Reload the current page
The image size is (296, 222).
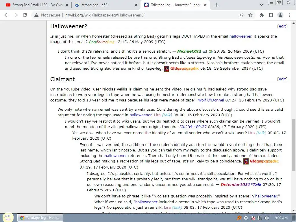click(25, 15)
